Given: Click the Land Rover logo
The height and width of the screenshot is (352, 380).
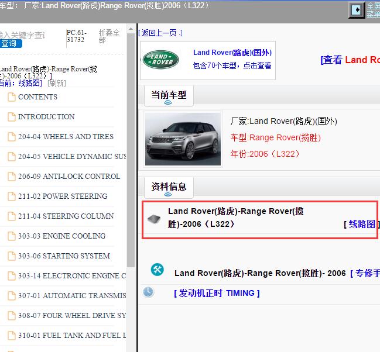Looking at the screenshot, I should pyautogui.click(x=161, y=60).
